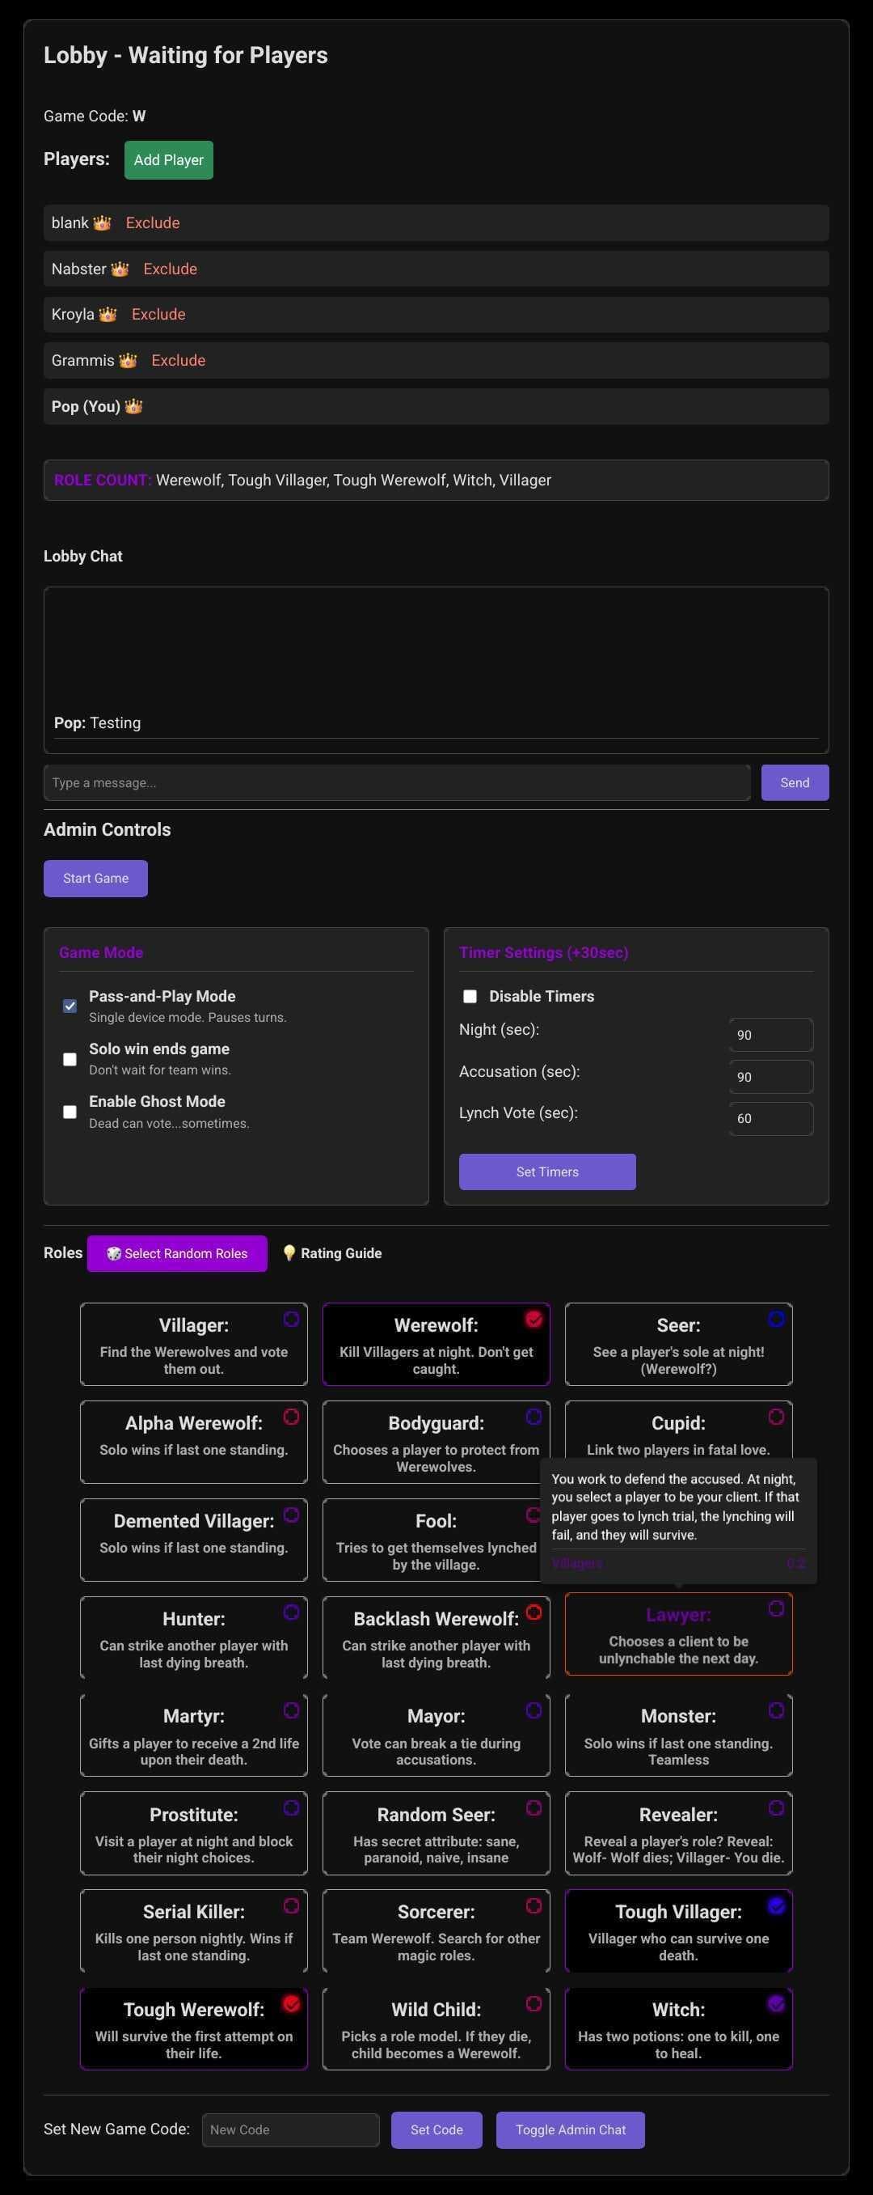Click Toggle Admin Chat button
Viewport: 873px width, 2195px height.
click(x=571, y=2130)
